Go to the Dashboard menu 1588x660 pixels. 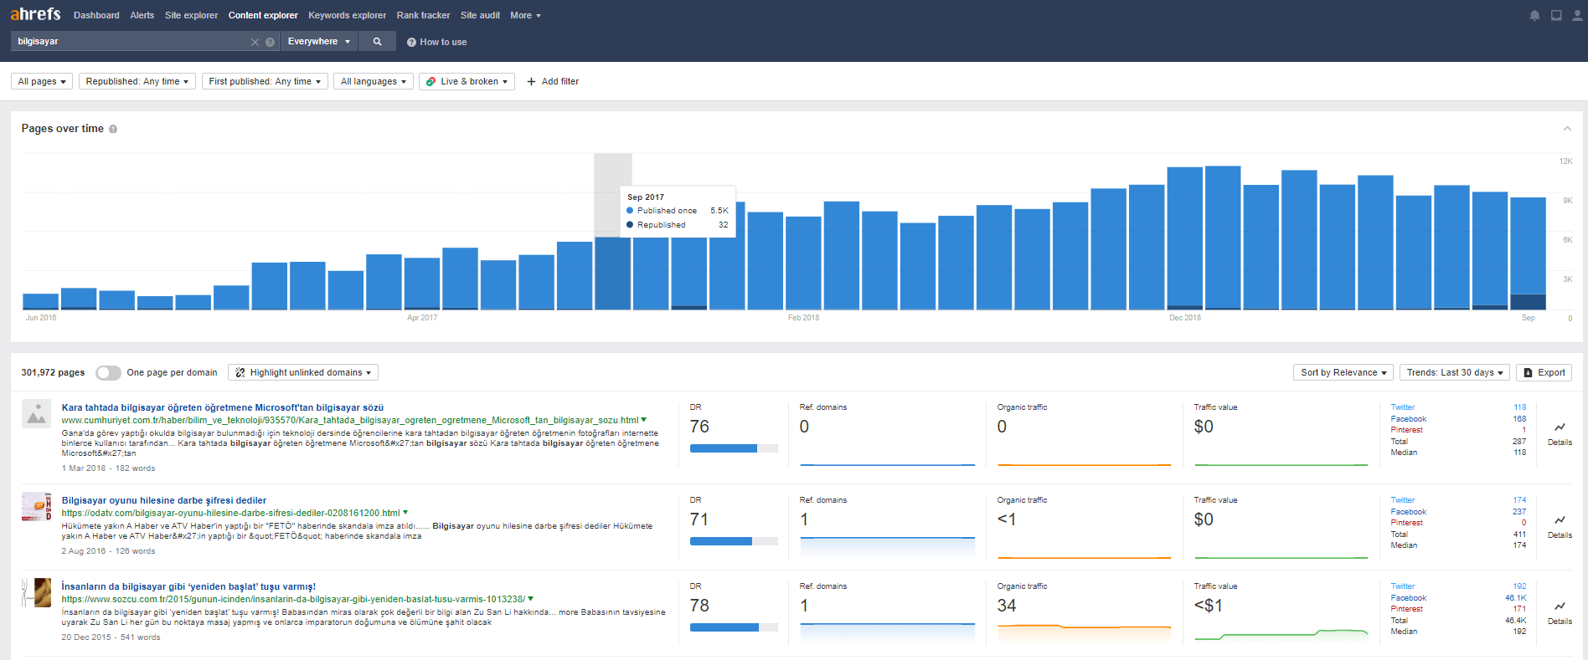(96, 15)
